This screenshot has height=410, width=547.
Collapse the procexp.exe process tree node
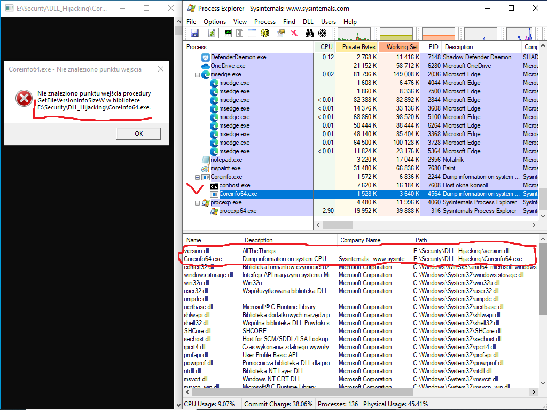click(x=198, y=203)
